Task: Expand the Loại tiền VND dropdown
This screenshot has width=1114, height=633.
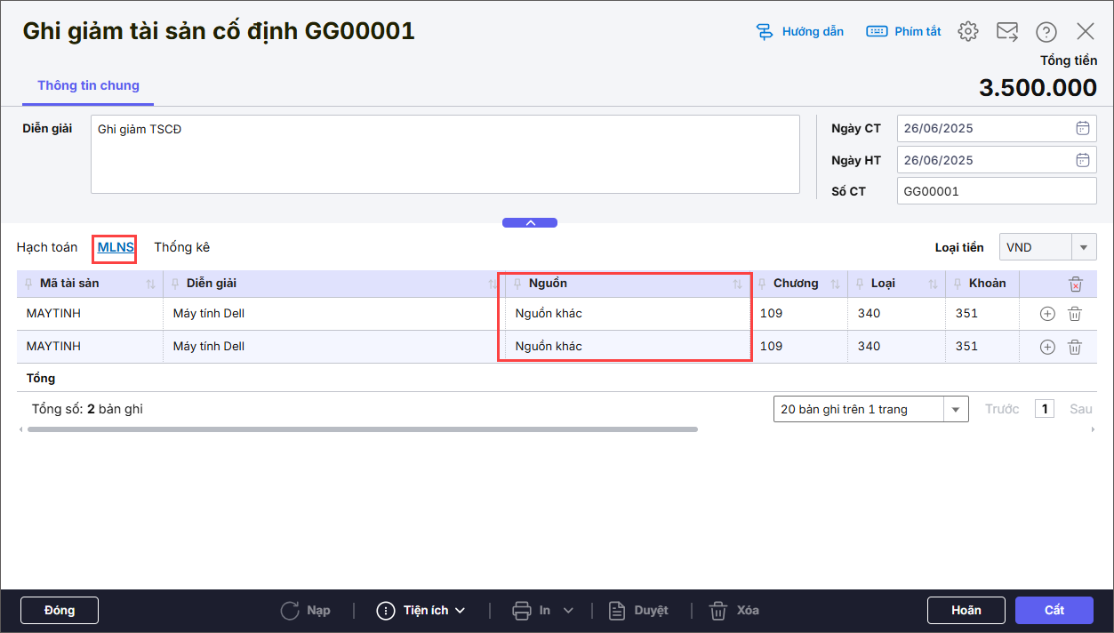Action: click(1083, 247)
